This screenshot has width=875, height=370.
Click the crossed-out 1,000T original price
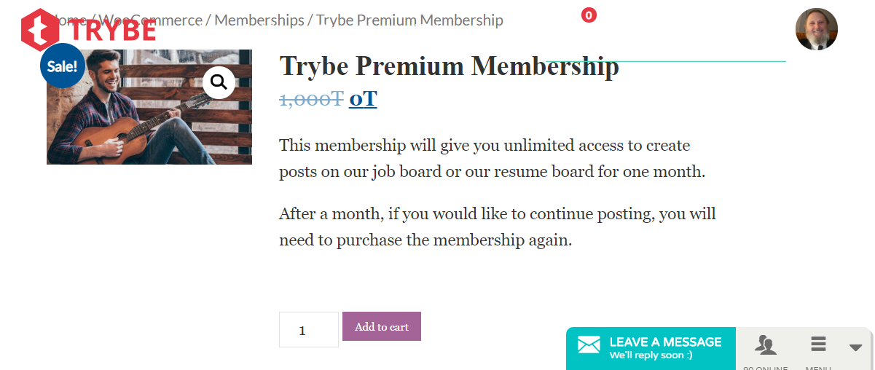pyautogui.click(x=311, y=98)
